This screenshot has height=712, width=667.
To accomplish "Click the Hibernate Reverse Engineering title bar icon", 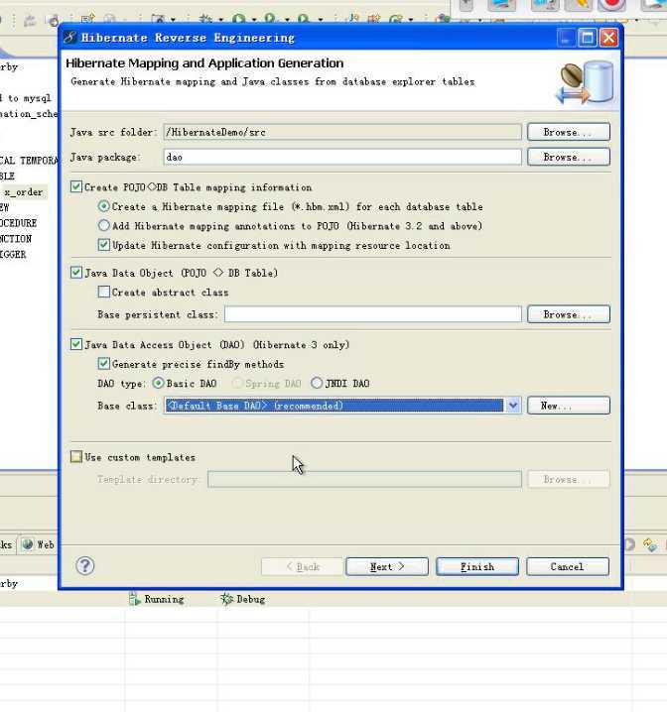I will tap(69, 38).
